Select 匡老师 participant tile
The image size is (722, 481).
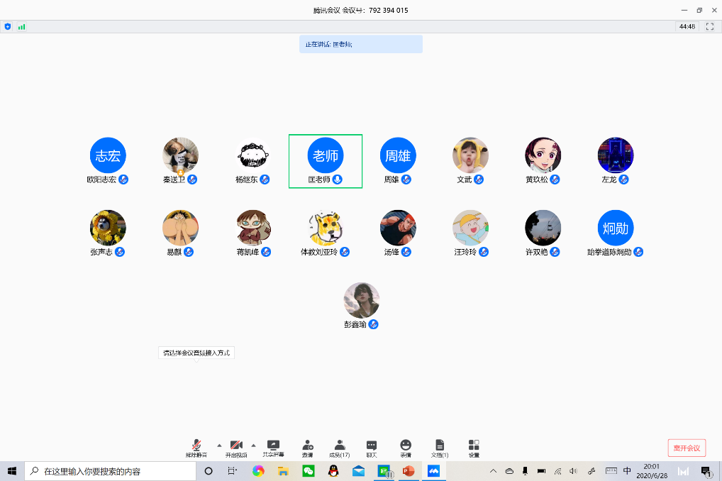pyautogui.click(x=326, y=161)
